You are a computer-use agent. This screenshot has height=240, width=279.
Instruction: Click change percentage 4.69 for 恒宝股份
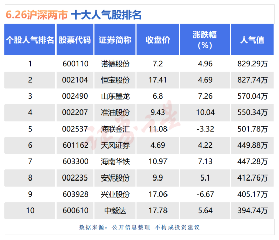click(x=205, y=80)
